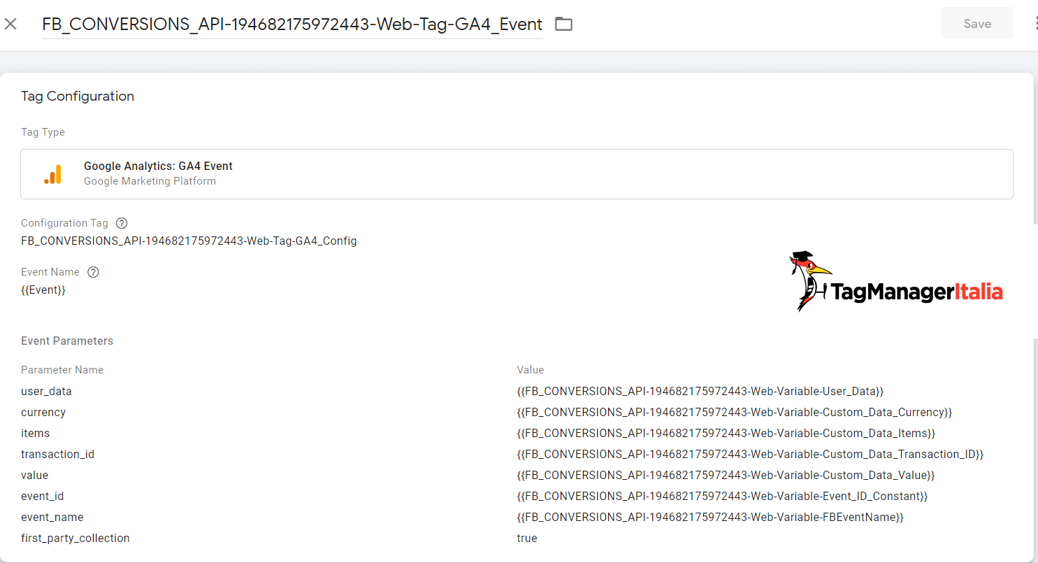Click the Parameter Name column header
The image size is (1038, 563).
click(x=62, y=369)
